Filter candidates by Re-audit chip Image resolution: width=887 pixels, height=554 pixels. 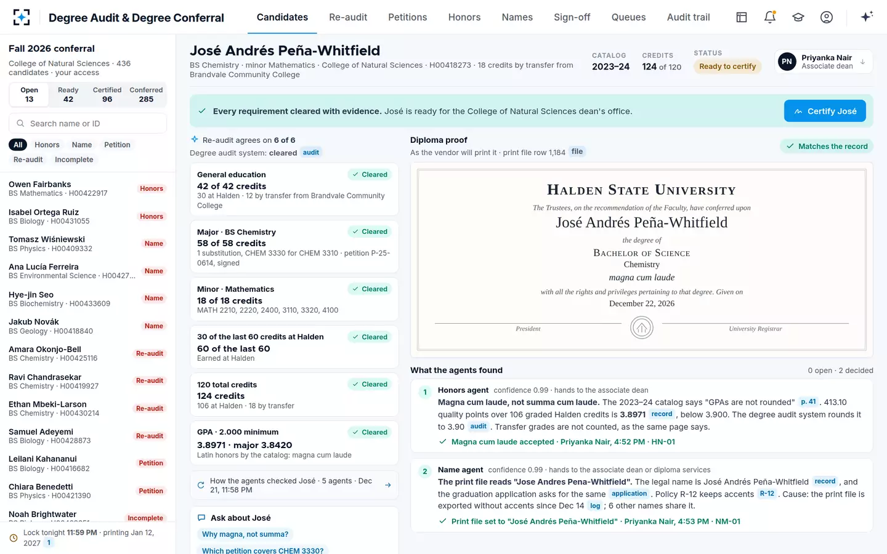[28, 159]
